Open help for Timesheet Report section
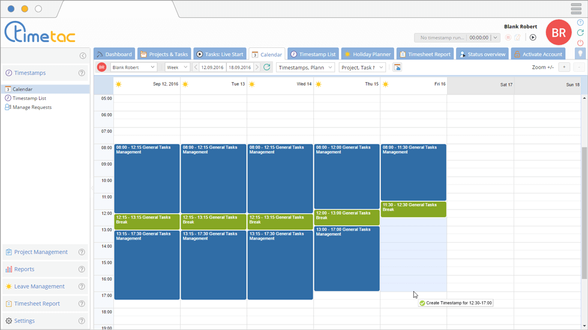 tap(82, 304)
